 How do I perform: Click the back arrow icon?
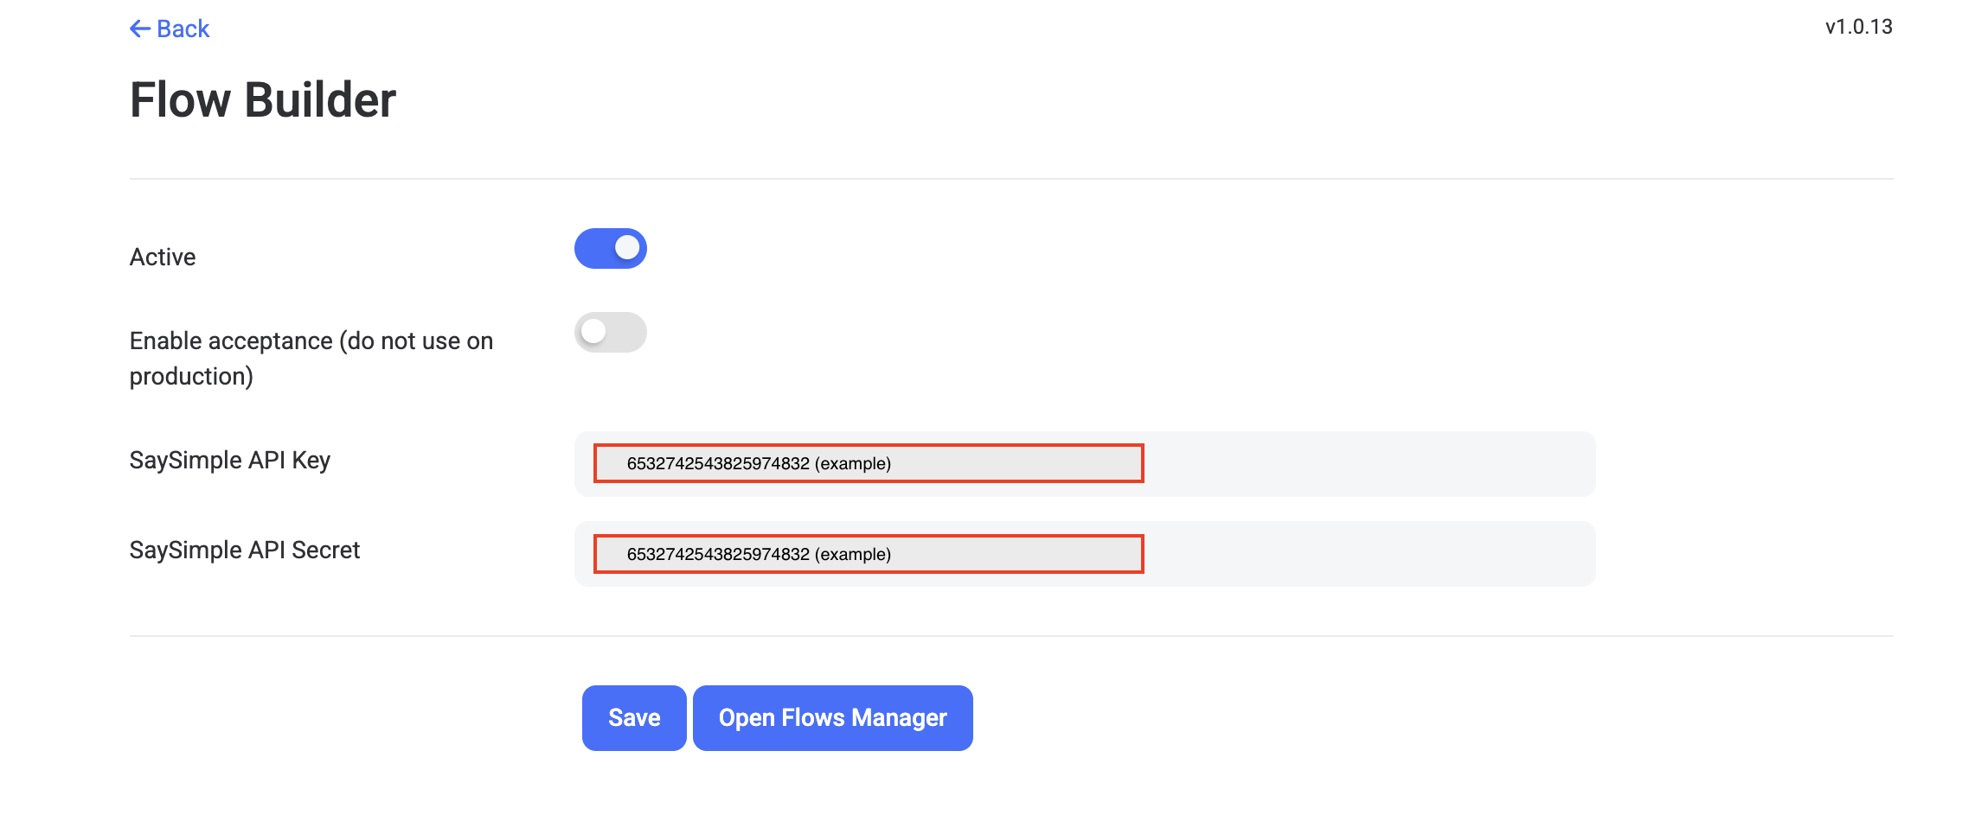pos(139,29)
